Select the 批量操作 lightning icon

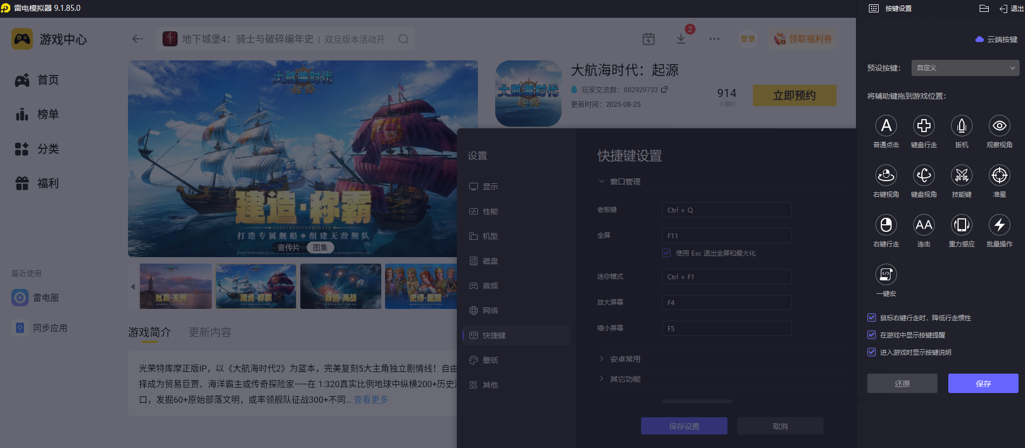point(999,225)
